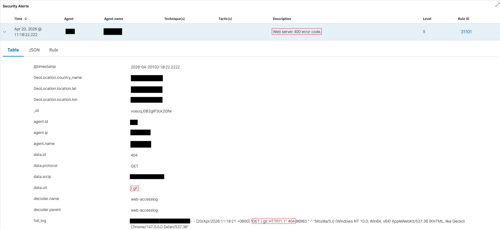The image size is (500, 230).
Task: Open rule ID 31101 link
Action: [466, 32]
